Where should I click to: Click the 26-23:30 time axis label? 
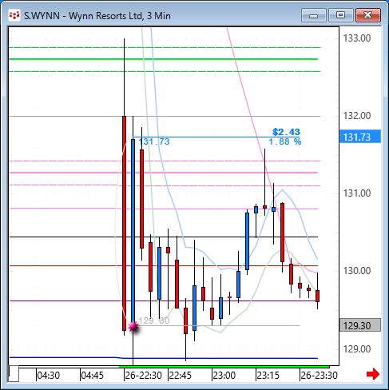tap(320, 376)
